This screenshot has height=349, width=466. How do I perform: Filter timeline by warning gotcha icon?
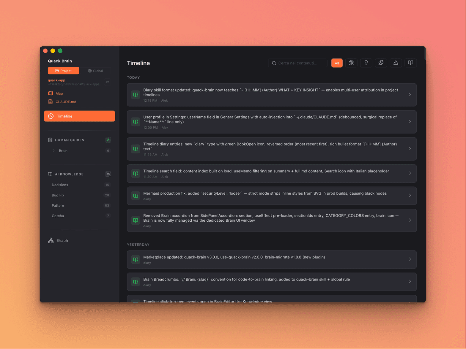[396, 63]
